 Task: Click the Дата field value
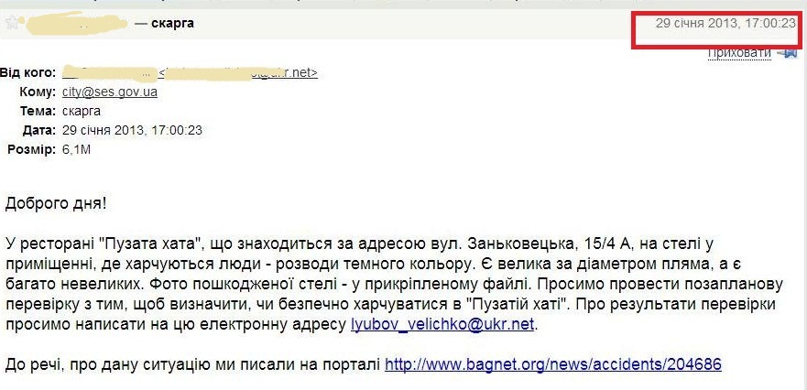[x=132, y=130]
